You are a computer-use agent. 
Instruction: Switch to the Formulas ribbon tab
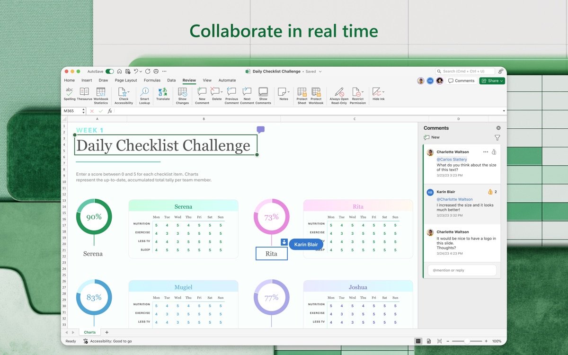tap(152, 80)
